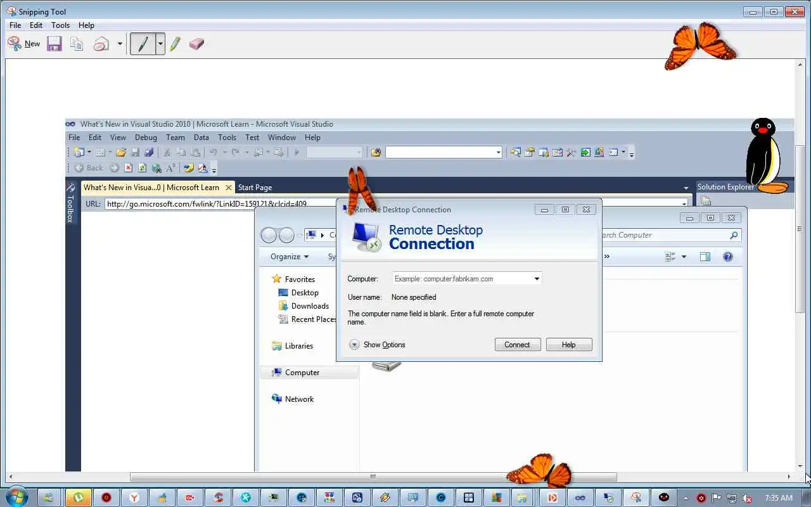Click the Undo arrow in Visual Studio toolbar

tap(214, 152)
